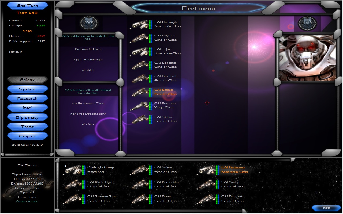
Task: Dismiss ships that are not Type Dreadnought
Action: click(88, 114)
